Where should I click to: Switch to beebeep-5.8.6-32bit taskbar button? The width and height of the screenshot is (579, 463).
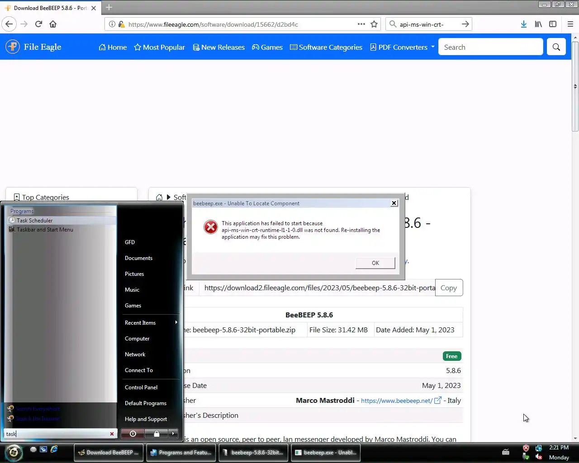(253, 452)
